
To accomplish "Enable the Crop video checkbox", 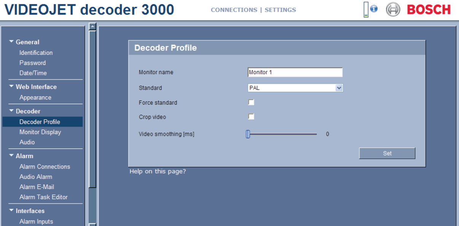I will click(x=251, y=117).
